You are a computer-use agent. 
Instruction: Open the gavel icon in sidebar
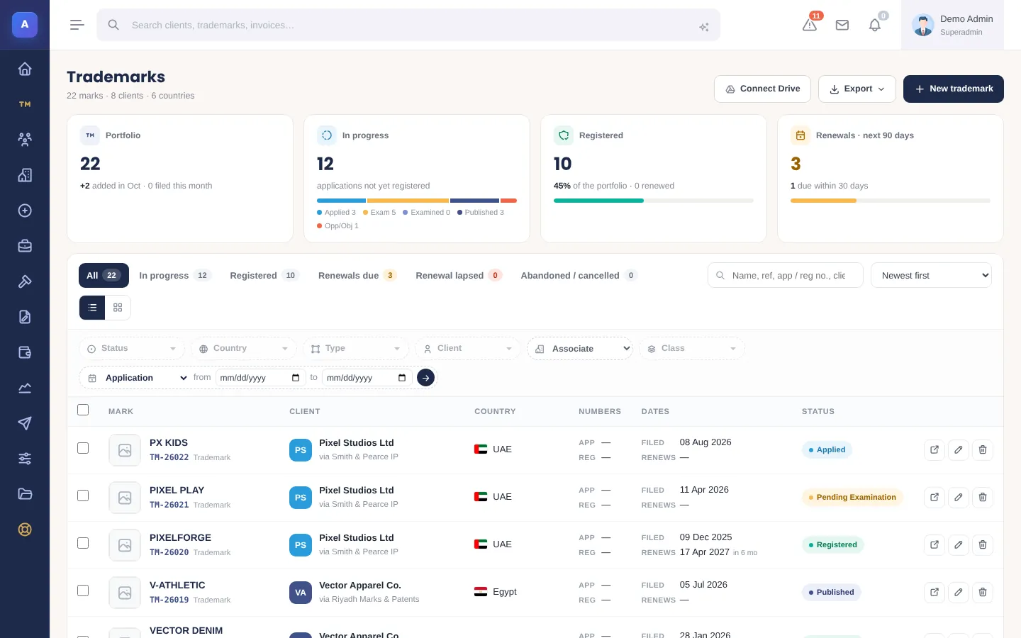(25, 281)
